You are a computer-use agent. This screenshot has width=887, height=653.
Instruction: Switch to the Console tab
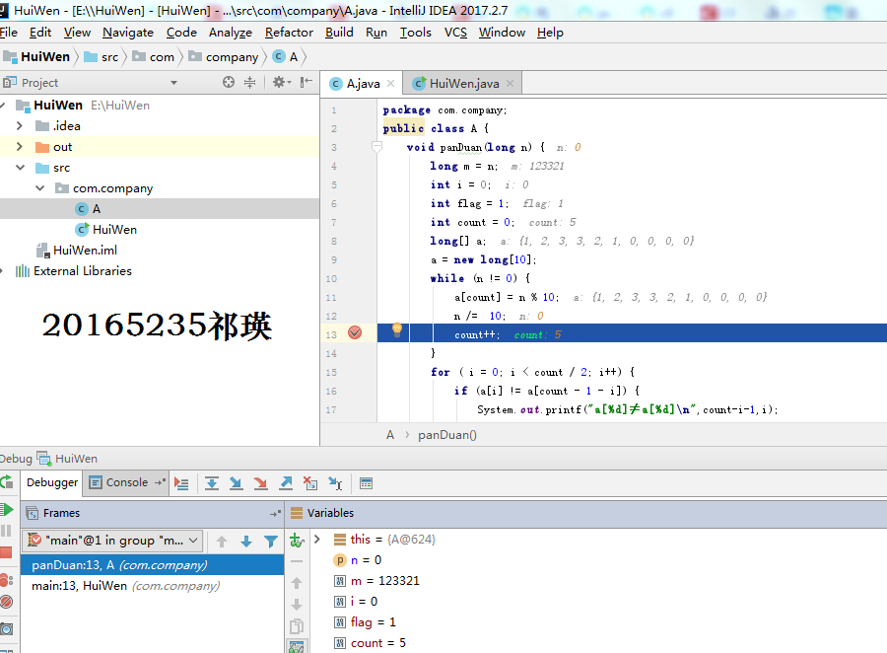(127, 482)
